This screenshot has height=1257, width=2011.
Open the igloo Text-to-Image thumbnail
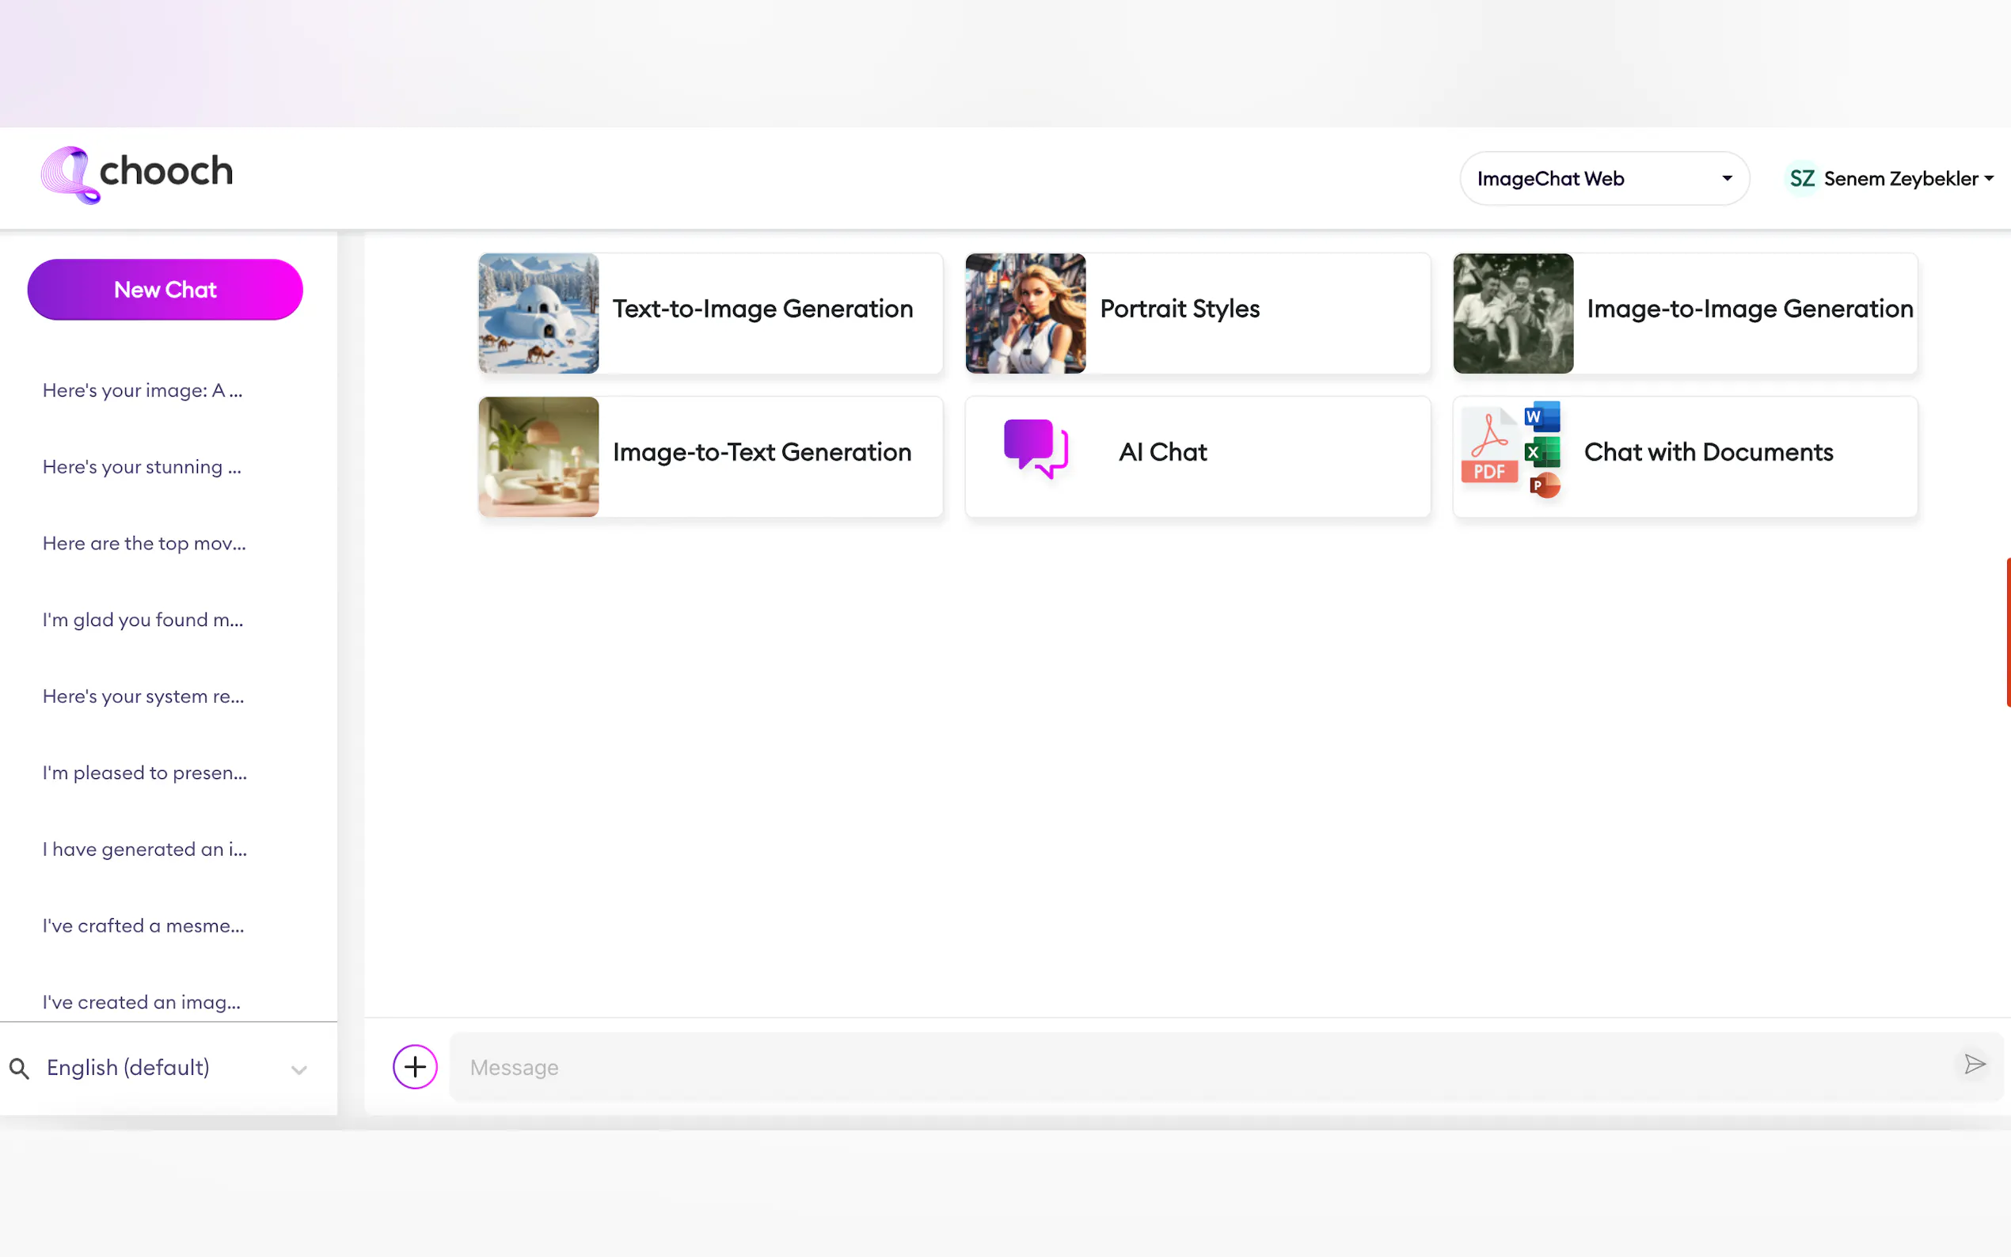[x=538, y=313]
